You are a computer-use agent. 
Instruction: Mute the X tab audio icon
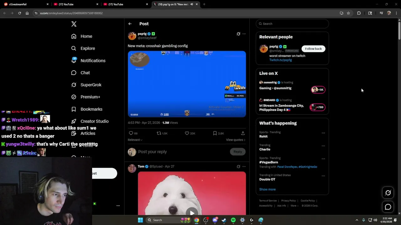191,4
